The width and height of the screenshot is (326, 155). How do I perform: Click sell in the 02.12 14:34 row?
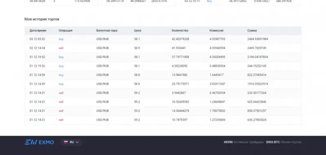click(x=61, y=48)
